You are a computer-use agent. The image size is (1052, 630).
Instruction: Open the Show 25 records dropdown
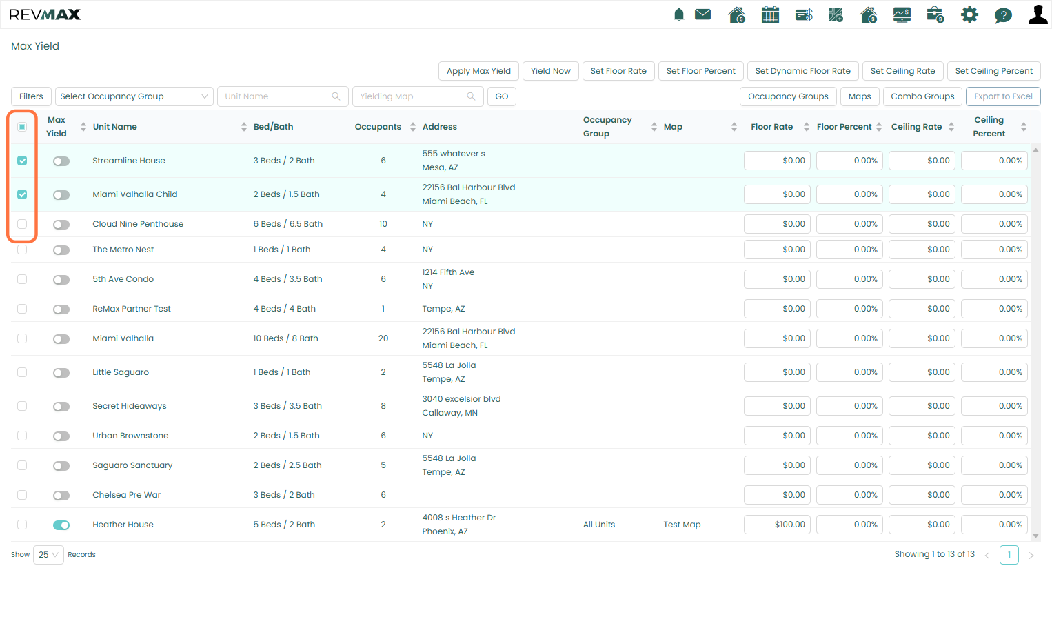(x=48, y=555)
